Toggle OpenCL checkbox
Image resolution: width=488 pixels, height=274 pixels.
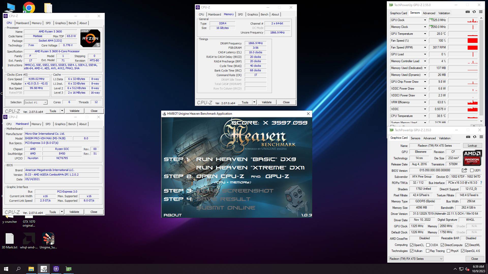coord(411,245)
